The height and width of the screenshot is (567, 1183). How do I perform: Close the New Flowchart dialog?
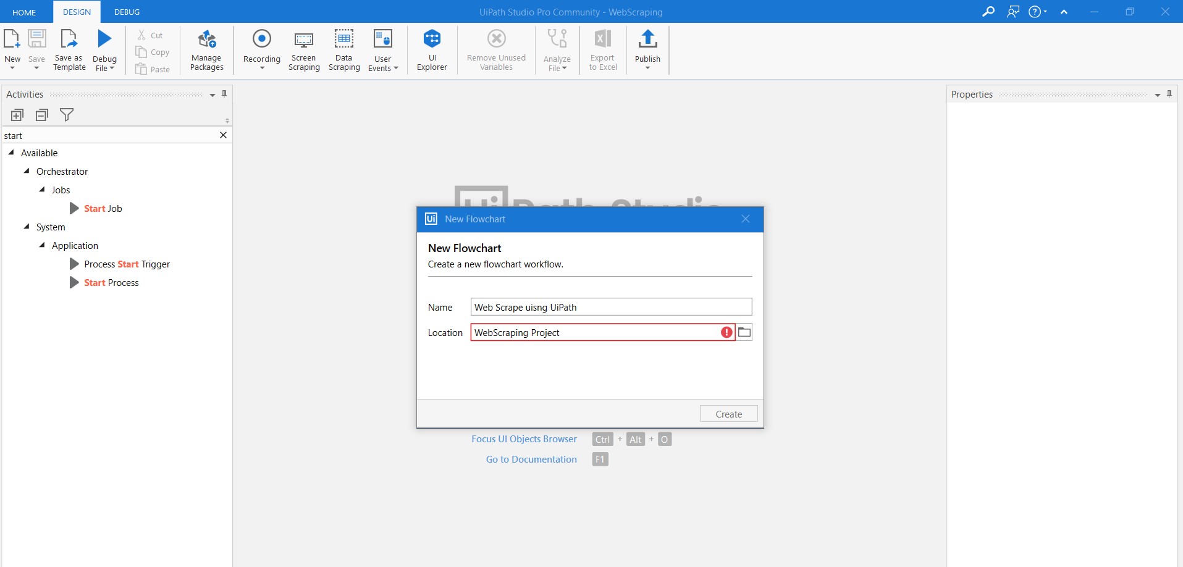pos(746,219)
